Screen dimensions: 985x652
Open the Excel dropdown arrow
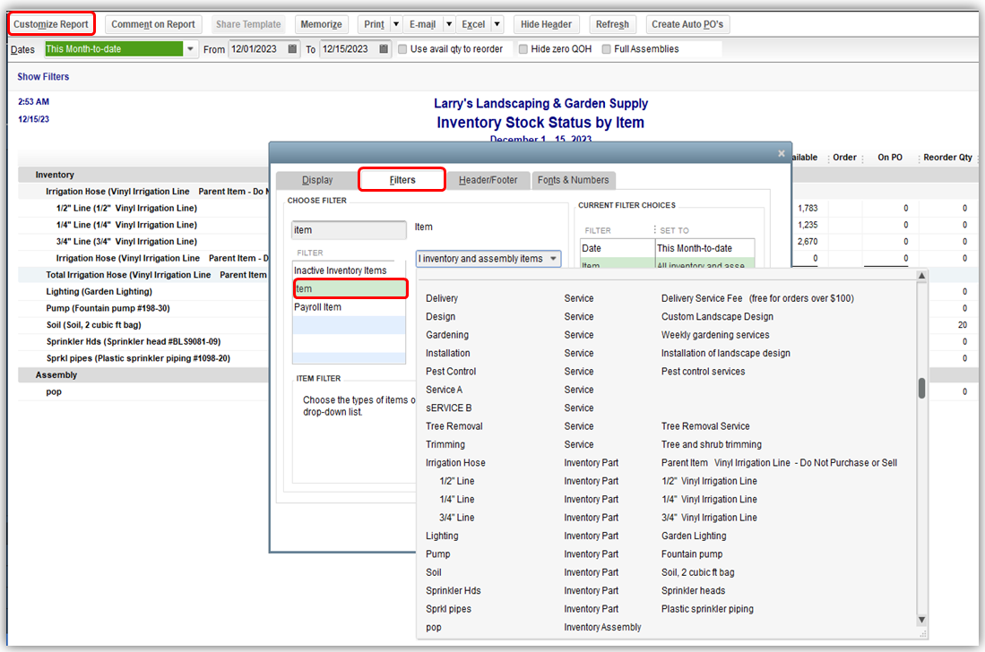pyautogui.click(x=497, y=24)
